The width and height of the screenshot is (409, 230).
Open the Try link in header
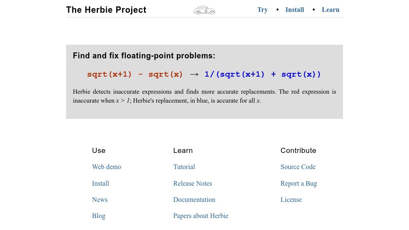point(262,10)
